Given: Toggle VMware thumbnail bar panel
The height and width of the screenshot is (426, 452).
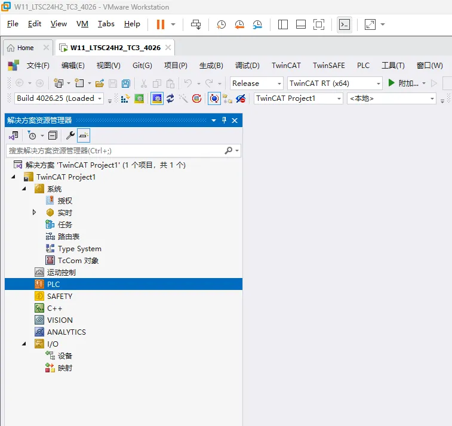Looking at the screenshot, I should pos(301,24).
